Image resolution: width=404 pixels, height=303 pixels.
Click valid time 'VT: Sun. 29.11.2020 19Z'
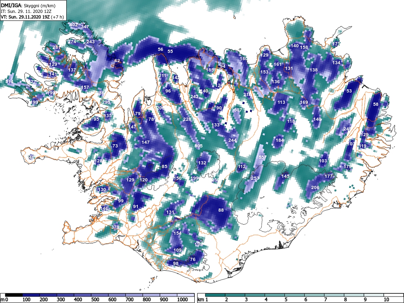[25, 17]
